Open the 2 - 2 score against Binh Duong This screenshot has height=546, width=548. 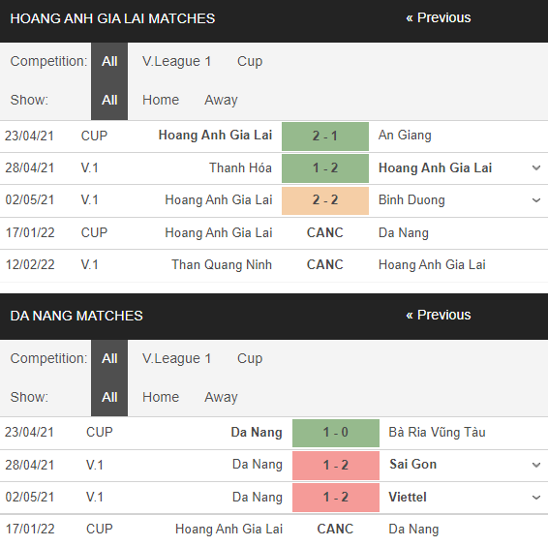[x=325, y=200]
